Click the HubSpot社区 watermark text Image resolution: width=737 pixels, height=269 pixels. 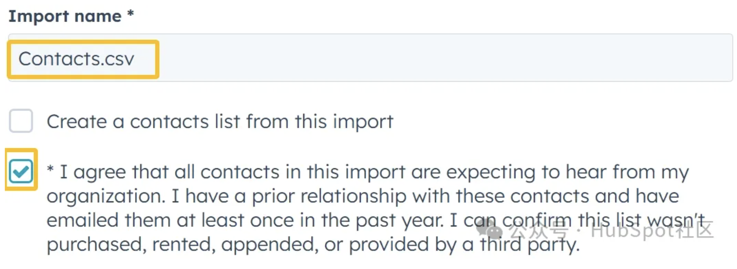click(x=652, y=230)
